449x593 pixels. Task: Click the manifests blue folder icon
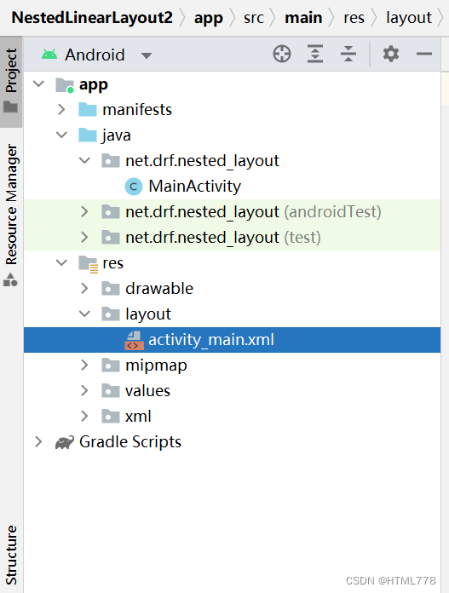[x=88, y=109]
